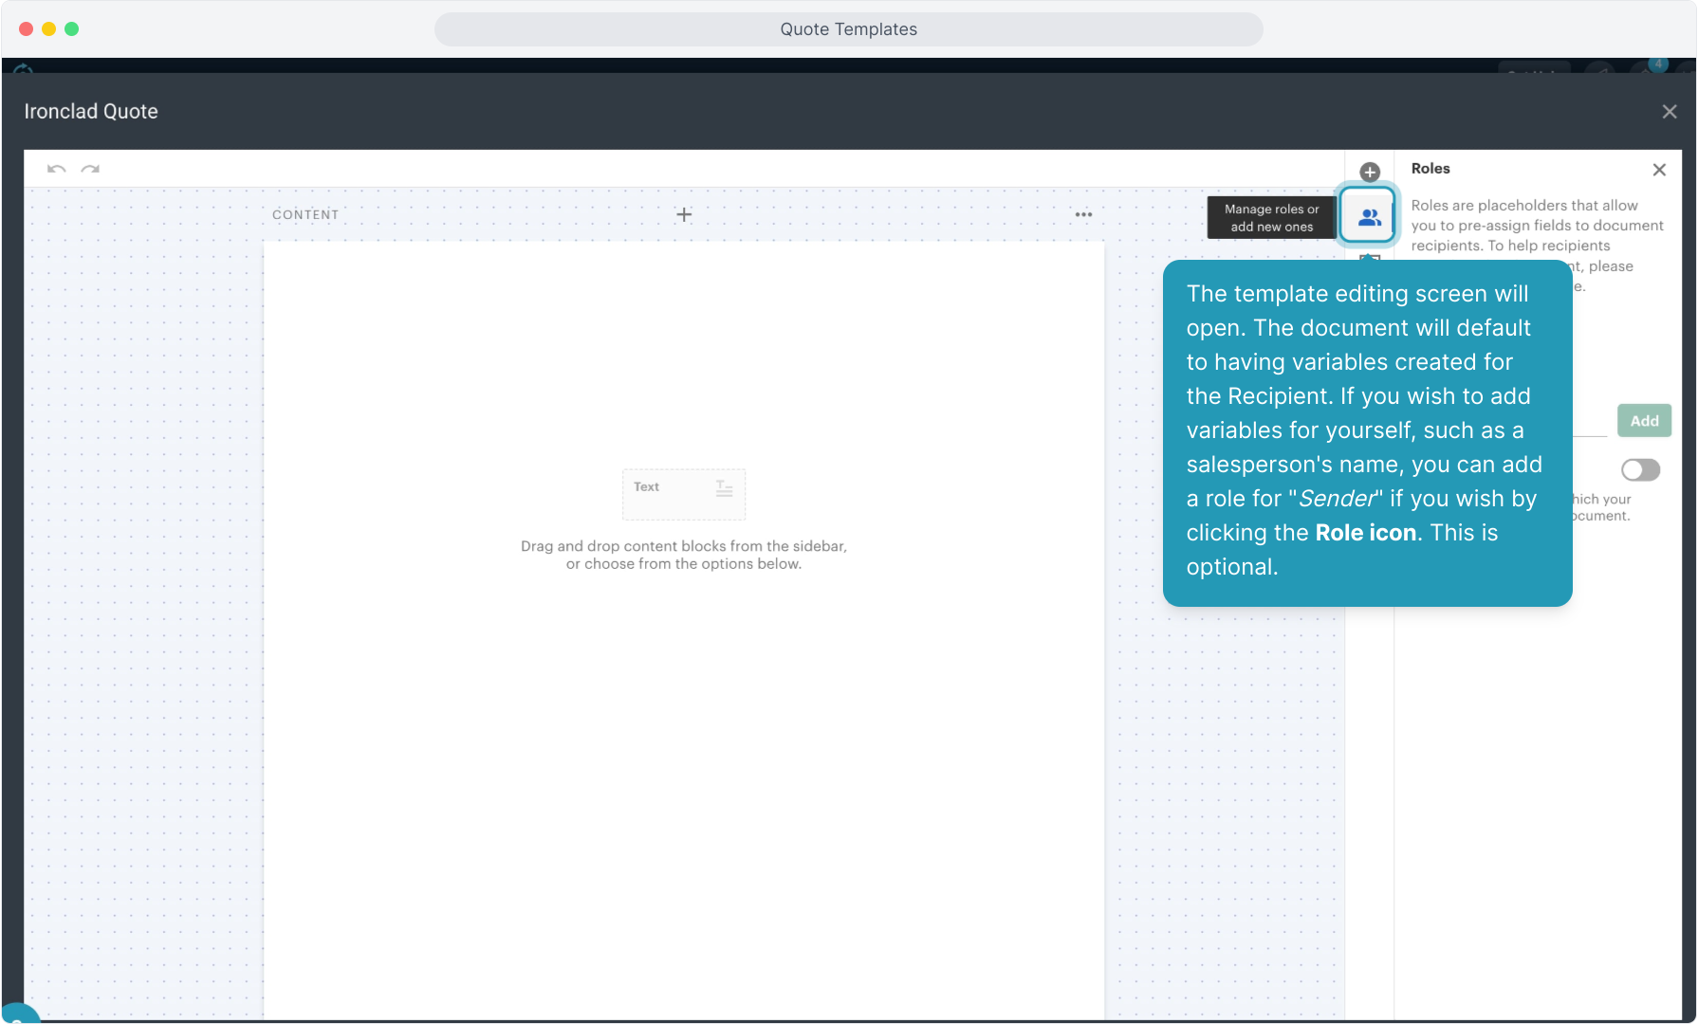1698x1024 pixels.
Task: Click the redo arrow in editor toolbar
Action: [90, 169]
